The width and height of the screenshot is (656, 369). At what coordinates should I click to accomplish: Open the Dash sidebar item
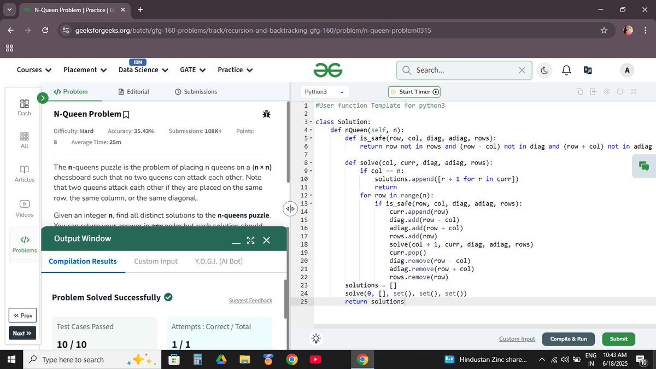[25, 107]
